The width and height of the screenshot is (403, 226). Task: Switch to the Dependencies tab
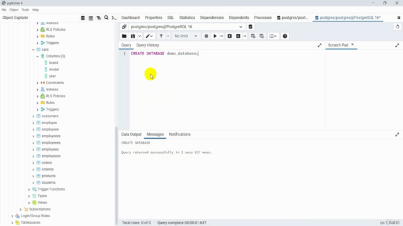[212, 18]
